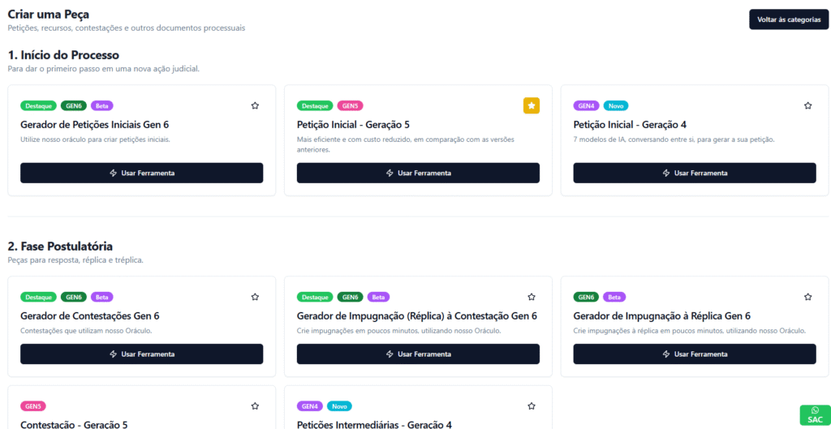Launch Petição Inicial Geração 5 tool
This screenshot has width=831, height=429.
click(x=418, y=174)
